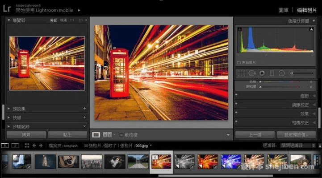This screenshot has height=178, width=322.
Task: Enable the 原始相片 checkbox under the histogram
Action: tap(239, 63)
